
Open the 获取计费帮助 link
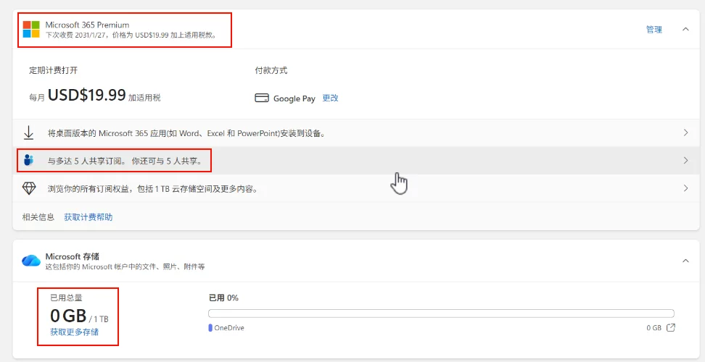pos(88,217)
